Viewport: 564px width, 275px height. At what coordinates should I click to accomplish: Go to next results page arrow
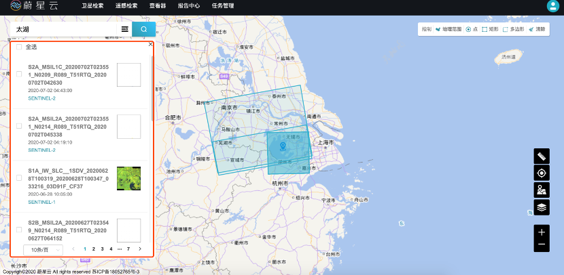coord(140,249)
